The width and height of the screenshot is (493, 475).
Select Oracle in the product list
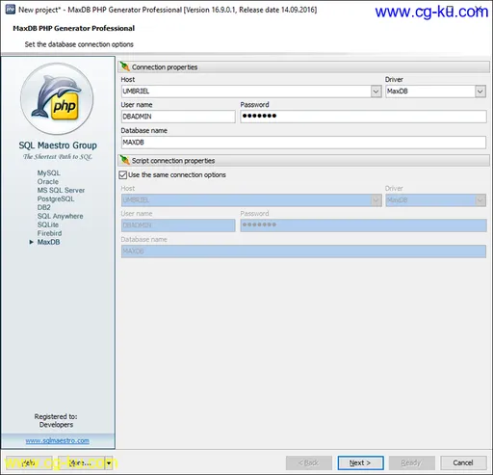[48, 181]
